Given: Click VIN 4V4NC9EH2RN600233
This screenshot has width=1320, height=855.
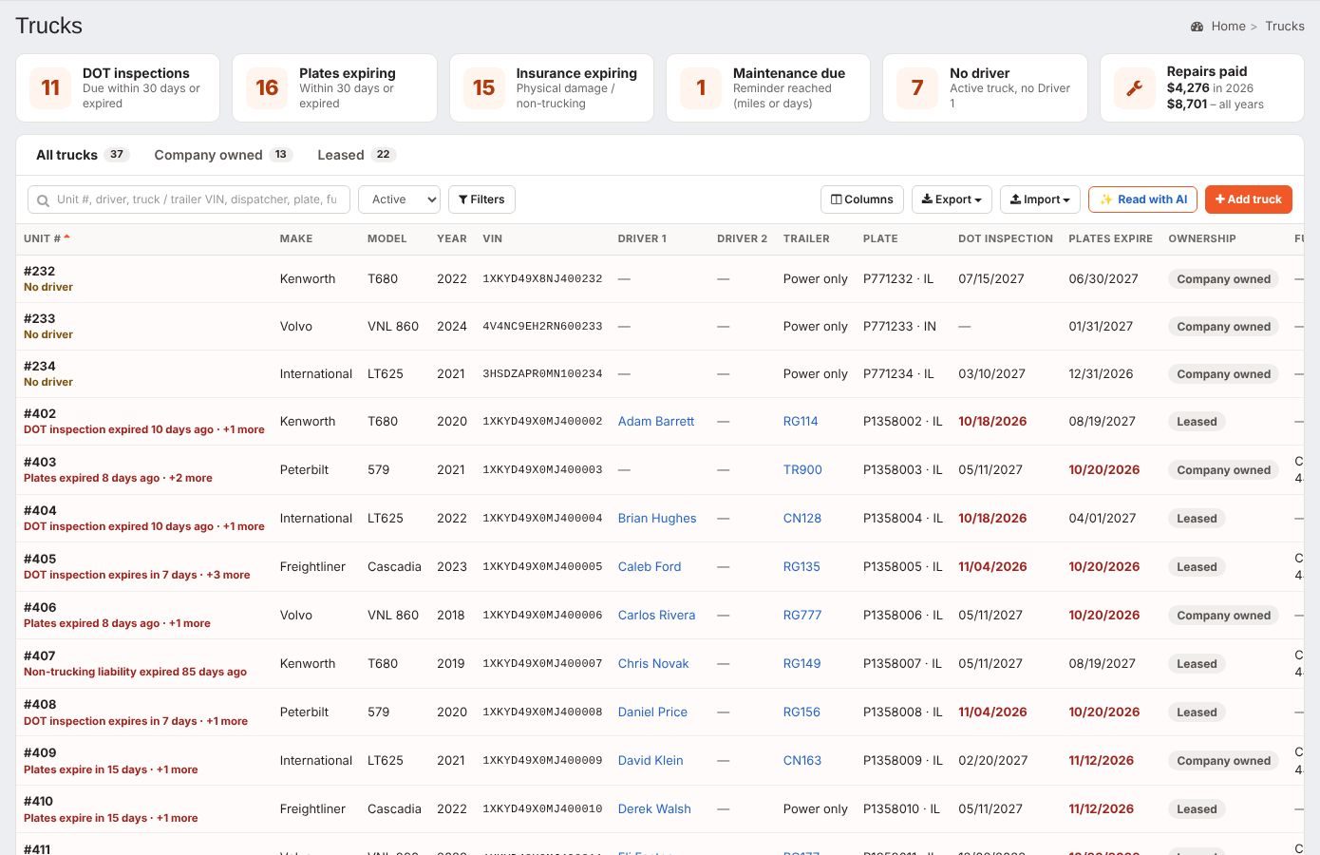Looking at the screenshot, I should 542,326.
